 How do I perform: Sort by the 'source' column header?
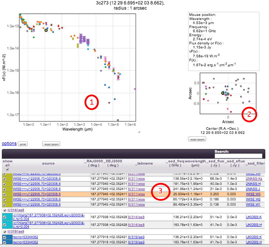point(48,163)
